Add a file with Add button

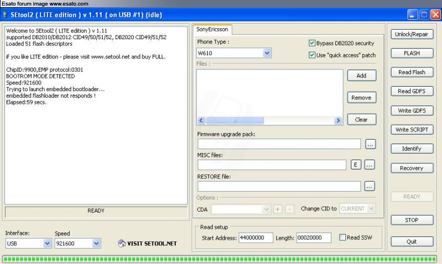pos(362,76)
